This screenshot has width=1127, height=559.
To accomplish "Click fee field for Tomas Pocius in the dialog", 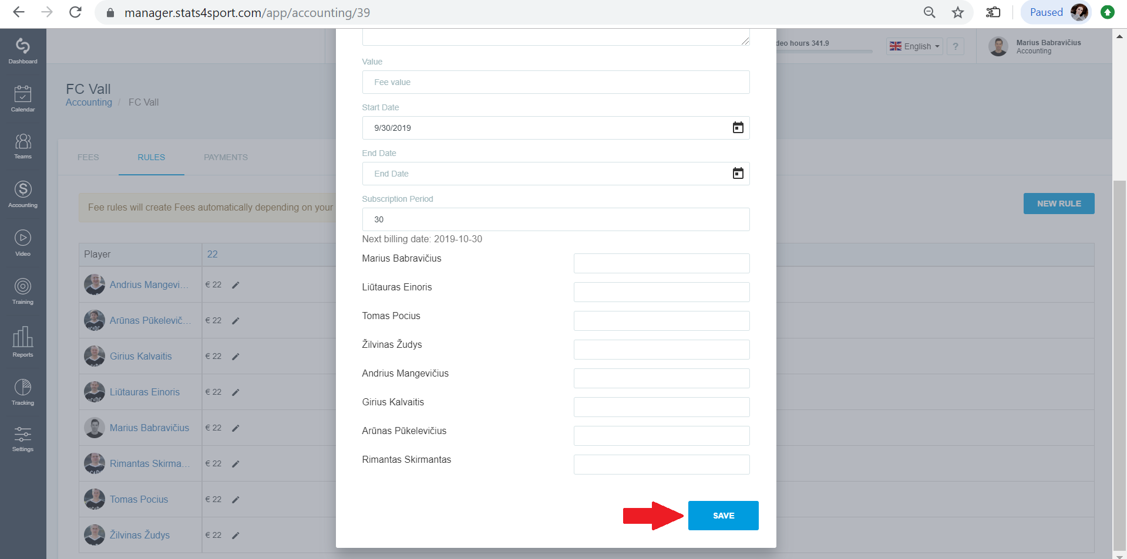I will tap(661, 321).
